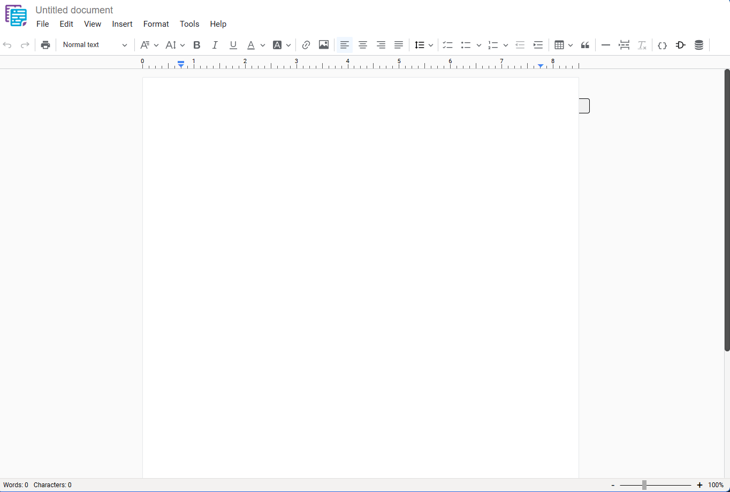Click the undo arrow icon

(7, 45)
